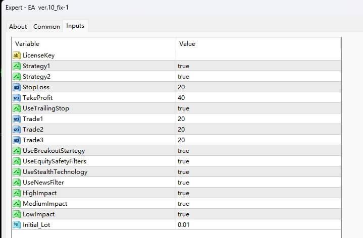Image resolution: width=363 pixels, height=238 pixels.
Task: Click the Strategy1 boolean type icon
Action: coord(16,66)
